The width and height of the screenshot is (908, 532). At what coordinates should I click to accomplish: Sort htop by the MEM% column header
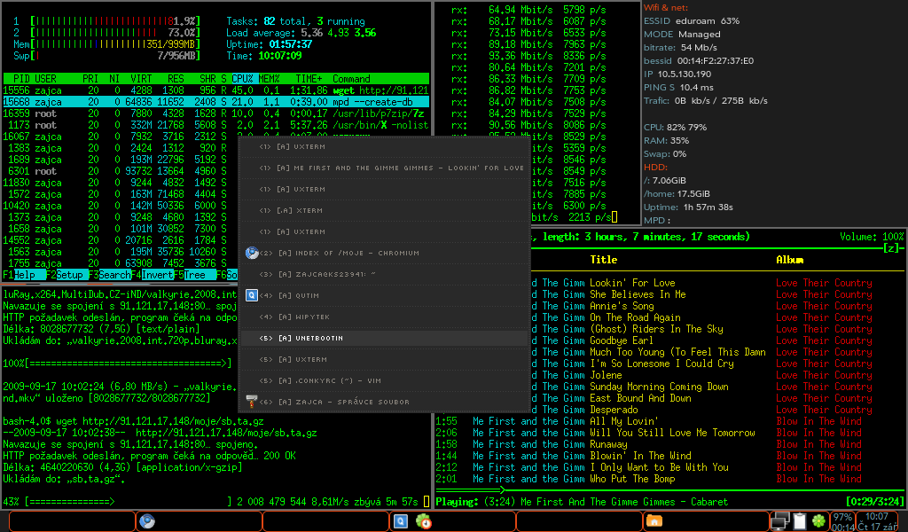269,79
